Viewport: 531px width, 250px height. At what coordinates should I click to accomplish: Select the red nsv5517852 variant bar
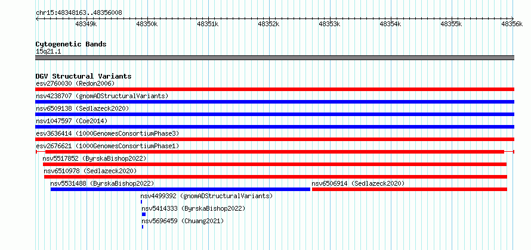274,164
